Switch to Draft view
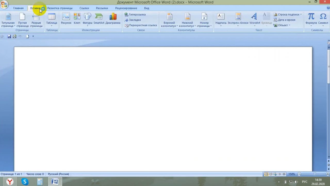 click(x=284, y=174)
